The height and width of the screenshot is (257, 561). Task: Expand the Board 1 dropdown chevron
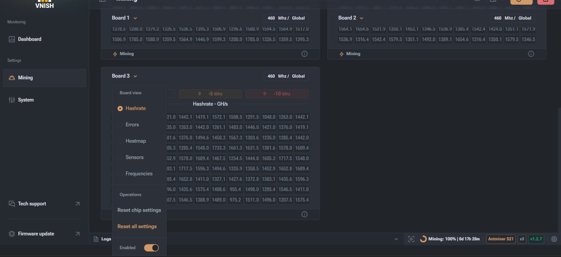pyautogui.click(x=135, y=18)
